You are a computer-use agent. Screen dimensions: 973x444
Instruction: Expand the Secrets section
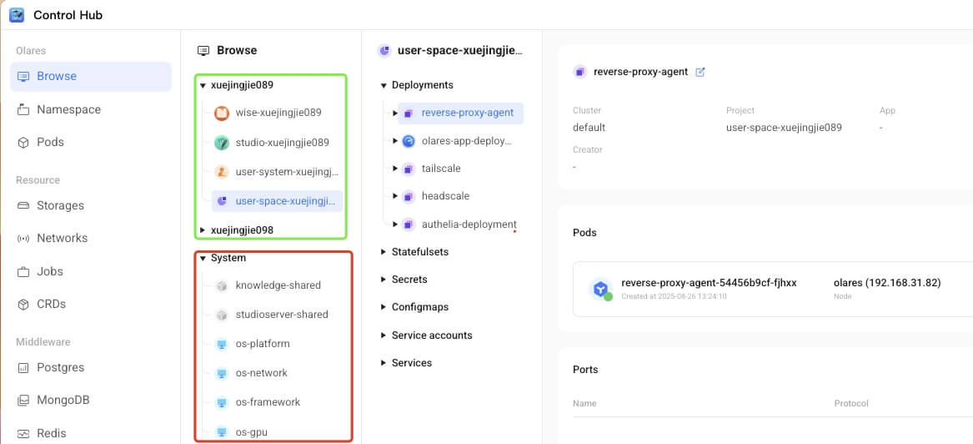coord(384,280)
